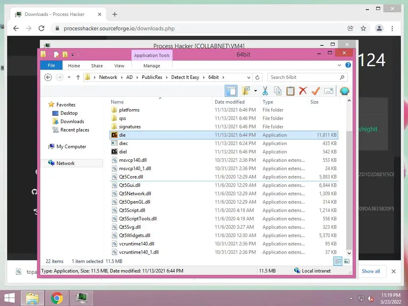The image size is (408, 306).
Task: Open the Chrome three-dot menu
Action: click(392, 28)
